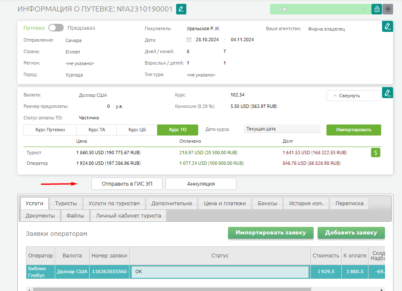Image resolution: width=402 pixels, height=291 pixels.
Task: Edit currency block via pencil icon
Action: point(388,93)
